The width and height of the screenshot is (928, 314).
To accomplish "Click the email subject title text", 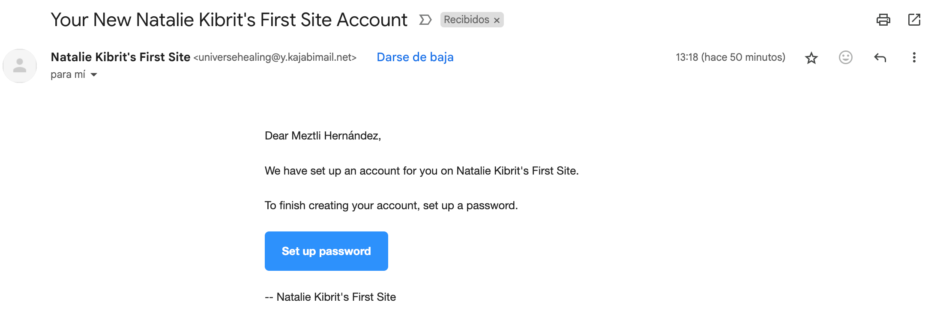I will 229,20.
